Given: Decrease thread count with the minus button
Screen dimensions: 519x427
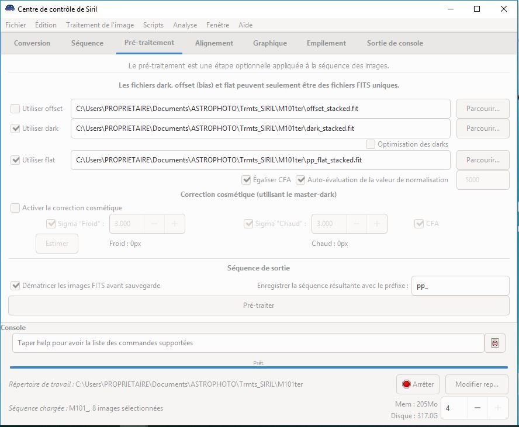Looking at the screenshot, I should tap(478, 408).
